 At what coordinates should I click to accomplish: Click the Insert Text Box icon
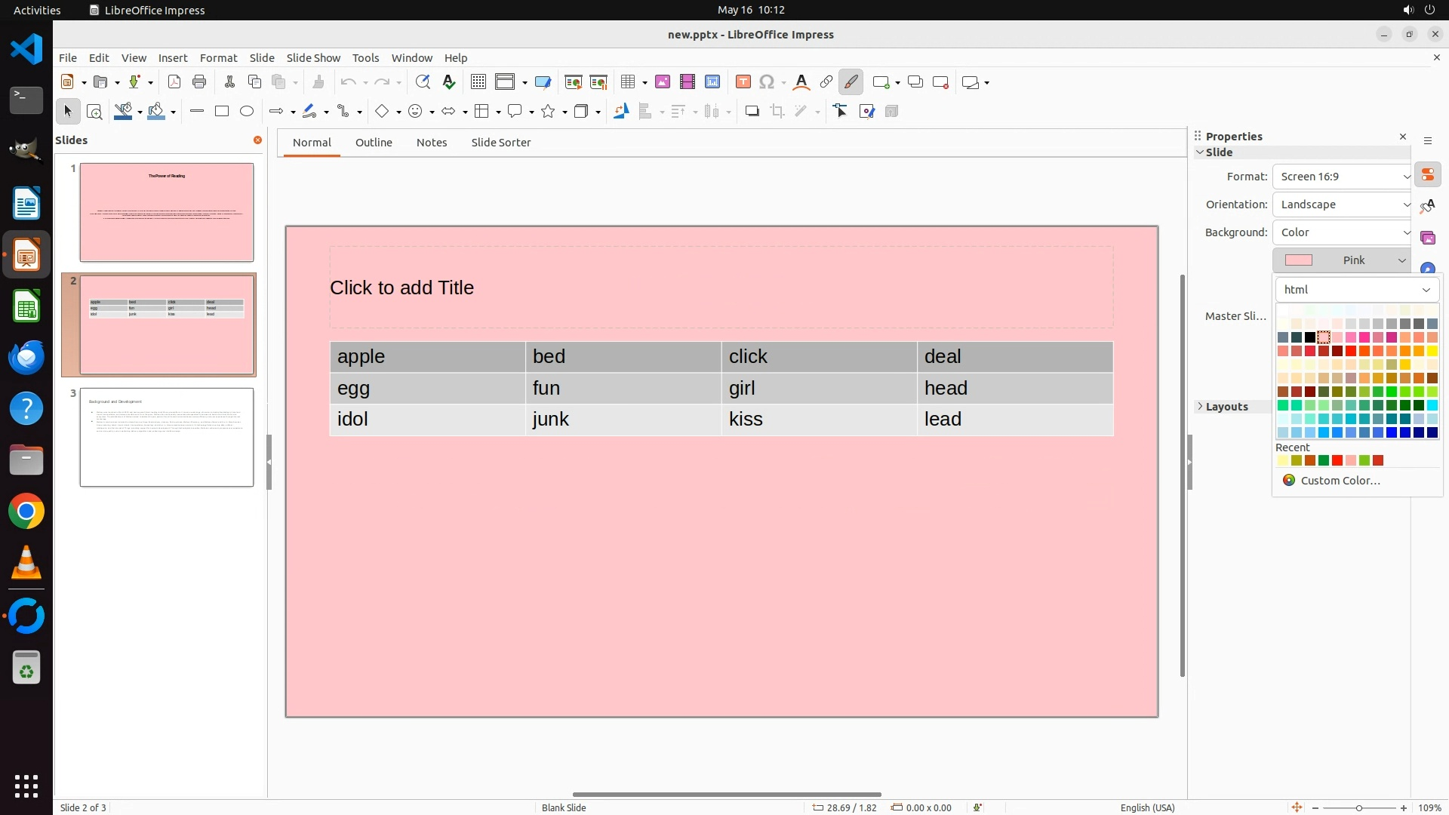(x=743, y=82)
